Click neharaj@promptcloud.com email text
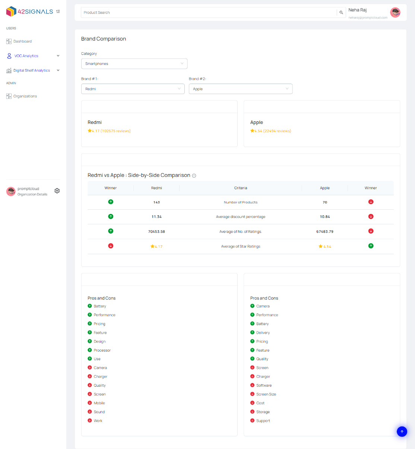 368,18
